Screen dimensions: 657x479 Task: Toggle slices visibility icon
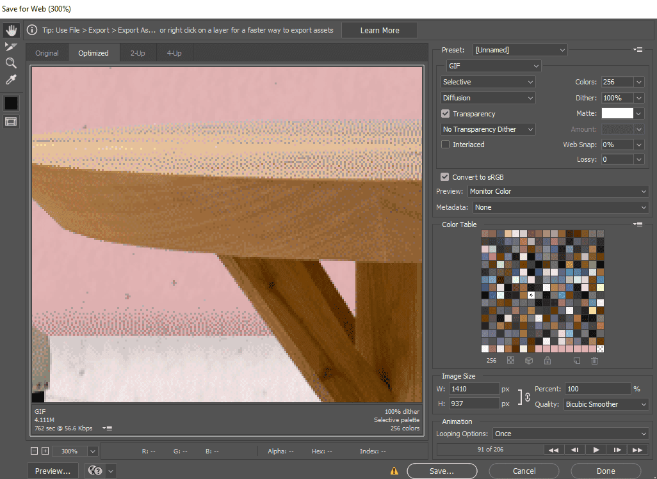pyautogui.click(x=11, y=122)
